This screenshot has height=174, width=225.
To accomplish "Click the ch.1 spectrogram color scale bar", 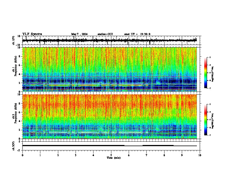I will (206, 73).
